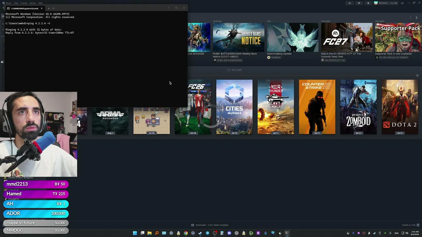Image resolution: width=422 pixels, height=237 pixels.
Task: Click the microphone tray icon
Action: (x=390, y=233)
